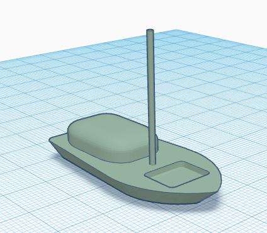Select the square recessed hatch on deck
This screenshot has height=233, width=267.
pyautogui.click(x=177, y=174)
